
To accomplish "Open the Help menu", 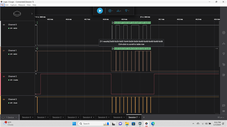I will coord(34,5).
